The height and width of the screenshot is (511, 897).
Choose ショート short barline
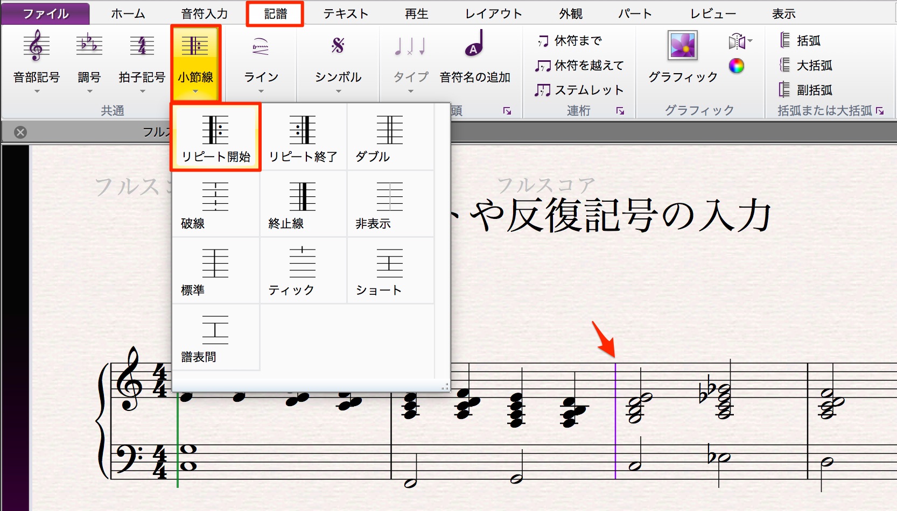pyautogui.click(x=390, y=271)
